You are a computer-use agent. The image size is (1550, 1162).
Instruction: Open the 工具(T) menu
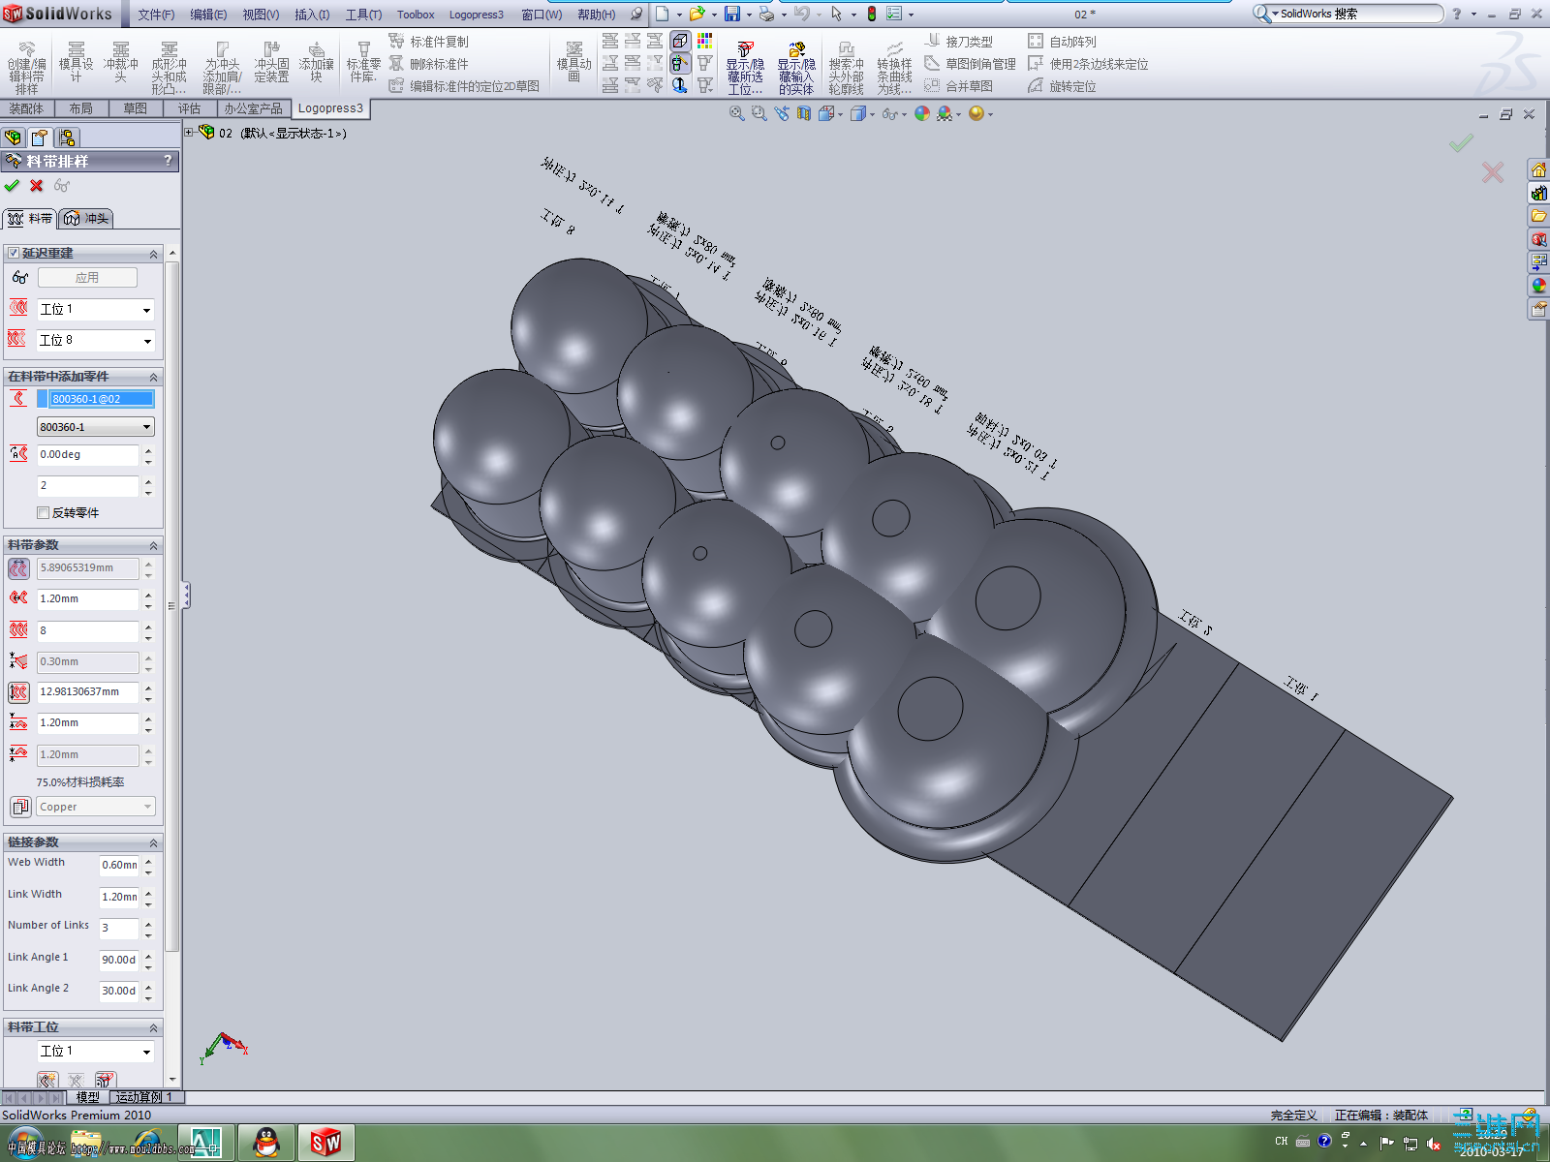pos(363,15)
